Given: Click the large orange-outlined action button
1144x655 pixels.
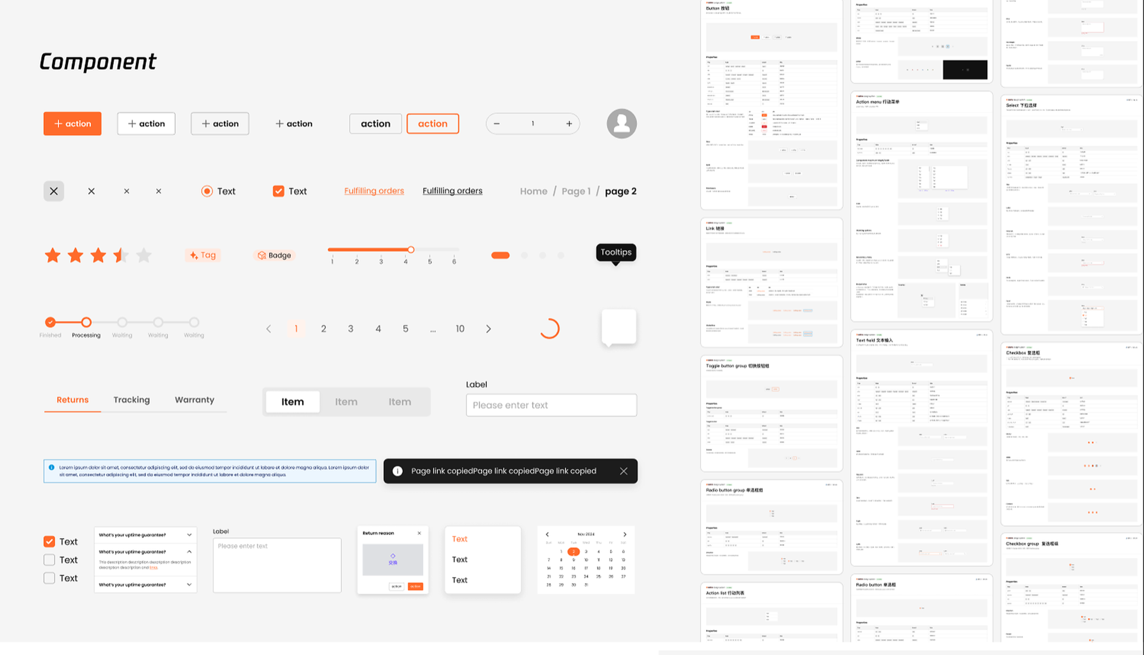Looking at the screenshot, I should click(433, 123).
